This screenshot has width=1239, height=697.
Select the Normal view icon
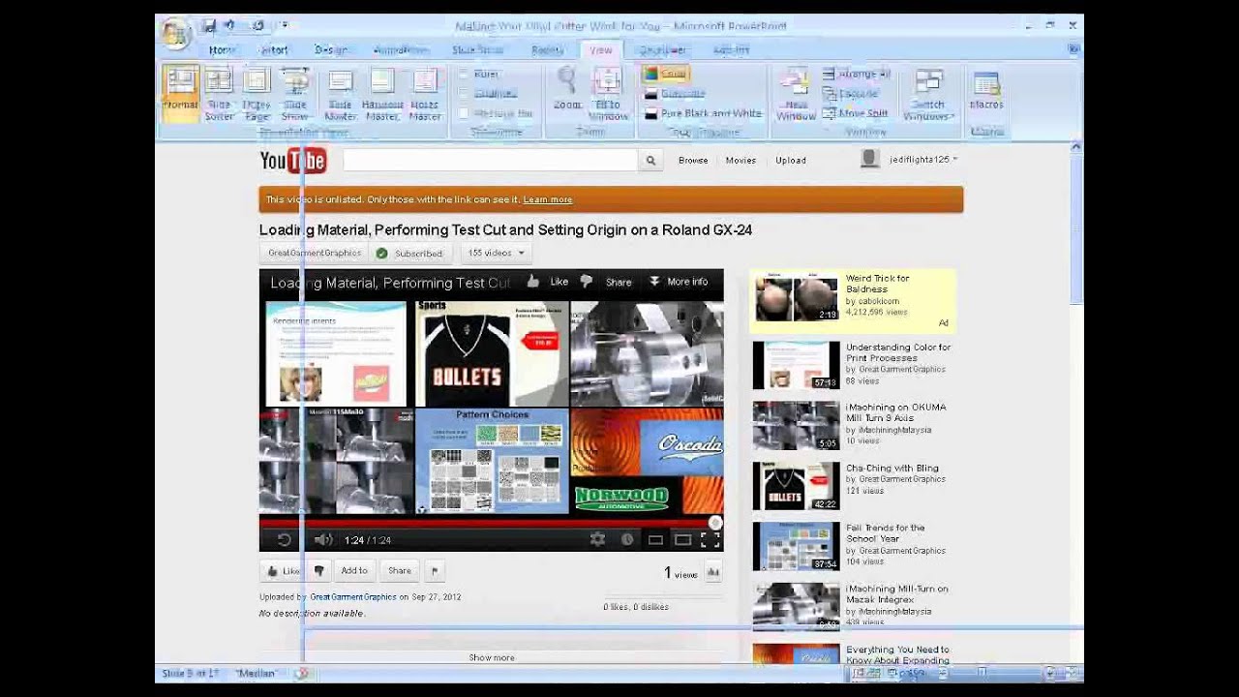pos(180,93)
